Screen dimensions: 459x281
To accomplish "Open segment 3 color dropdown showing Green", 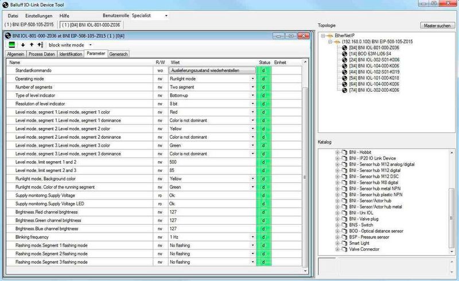I will click(253, 146).
